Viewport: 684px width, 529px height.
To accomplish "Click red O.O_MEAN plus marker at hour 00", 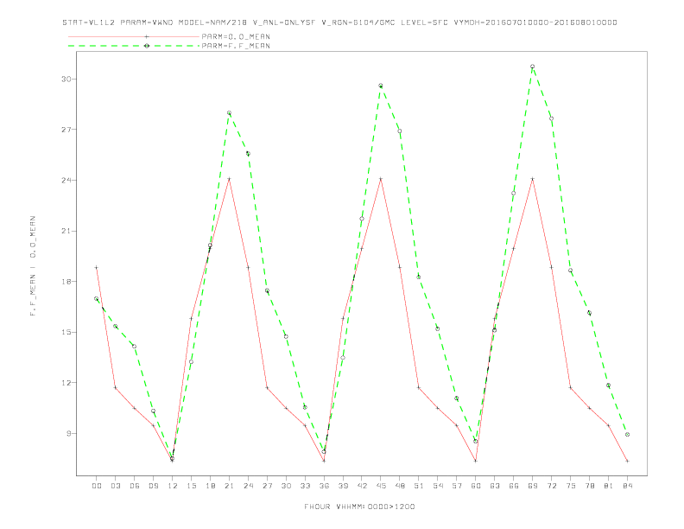I will 97,268.
